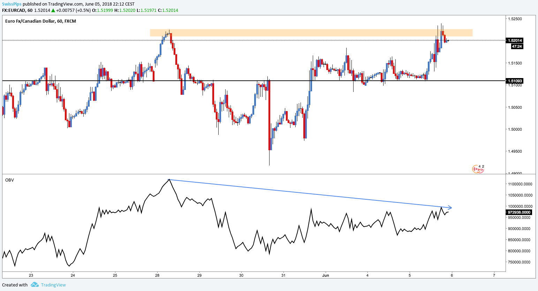Click the OBV value label 972938.0000

(x=519, y=212)
